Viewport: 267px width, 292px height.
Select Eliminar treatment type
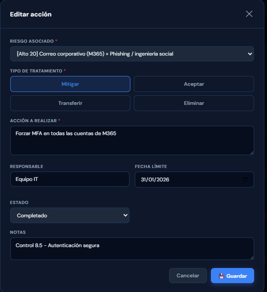click(194, 103)
